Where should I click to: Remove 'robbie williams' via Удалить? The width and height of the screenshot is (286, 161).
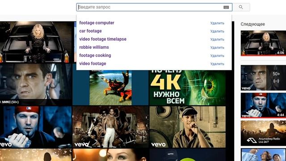click(217, 47)
